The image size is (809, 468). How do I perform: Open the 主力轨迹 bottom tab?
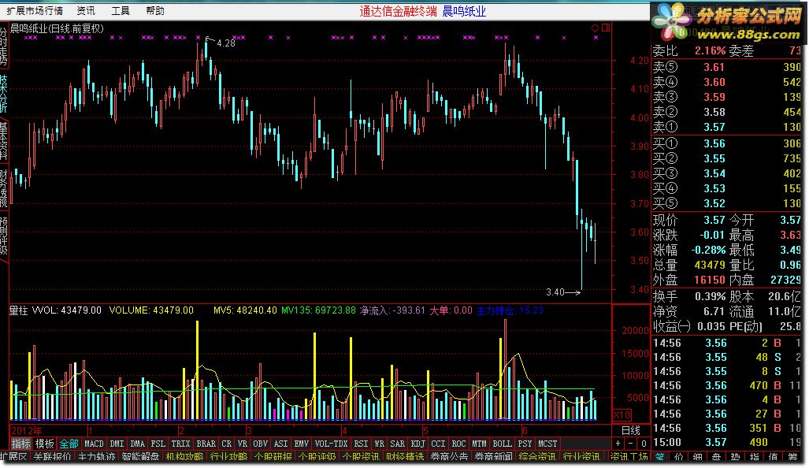pyautogui.click(x=96, y=457)
